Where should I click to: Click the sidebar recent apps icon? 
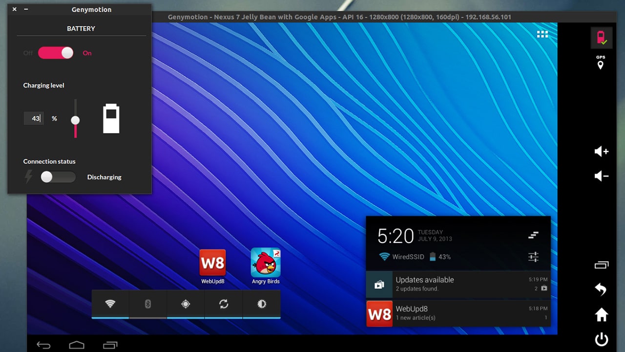pyautogui.click(x=601, y=265)
